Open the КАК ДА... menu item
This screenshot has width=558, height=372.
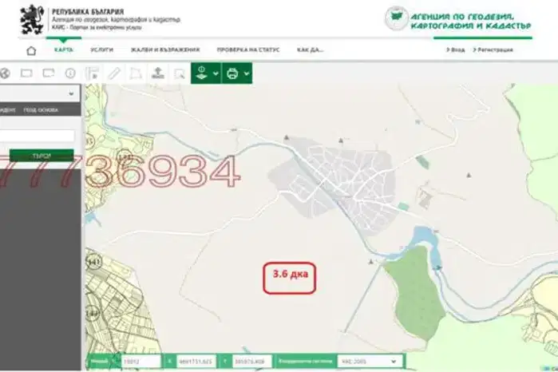[310, 49]
